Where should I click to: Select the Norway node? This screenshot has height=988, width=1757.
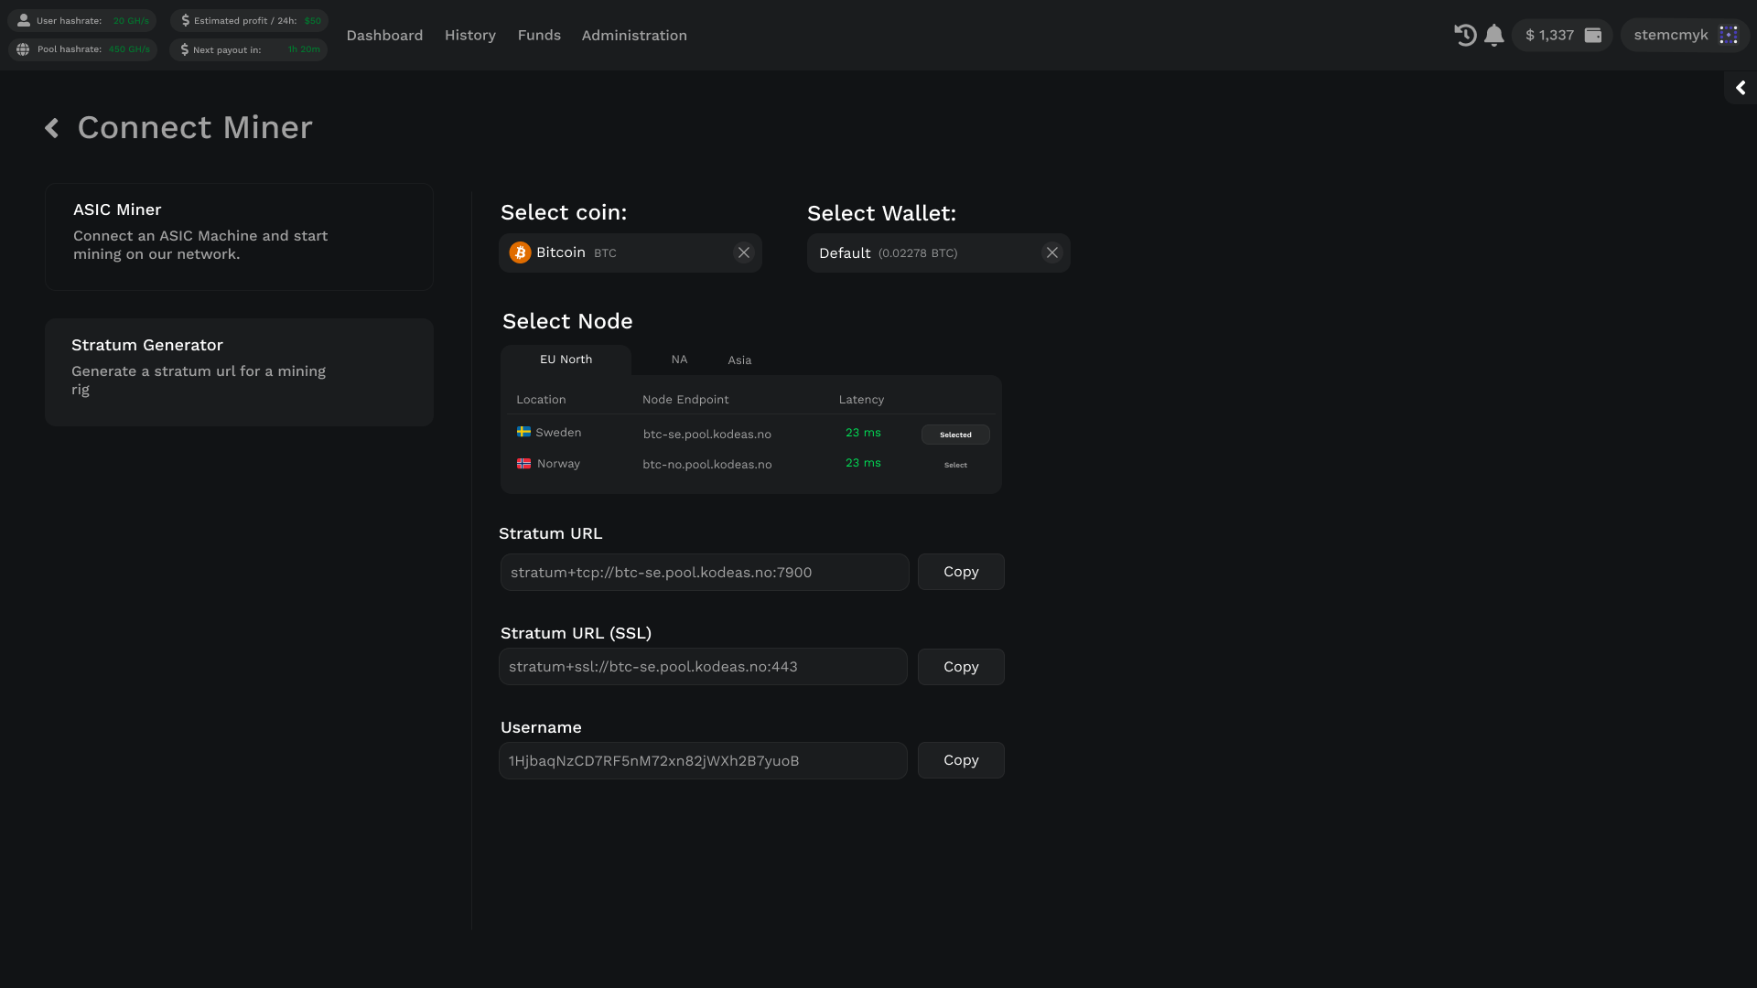955,465
